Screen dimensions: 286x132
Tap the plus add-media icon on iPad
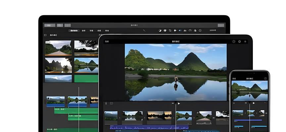click(245, 42)
